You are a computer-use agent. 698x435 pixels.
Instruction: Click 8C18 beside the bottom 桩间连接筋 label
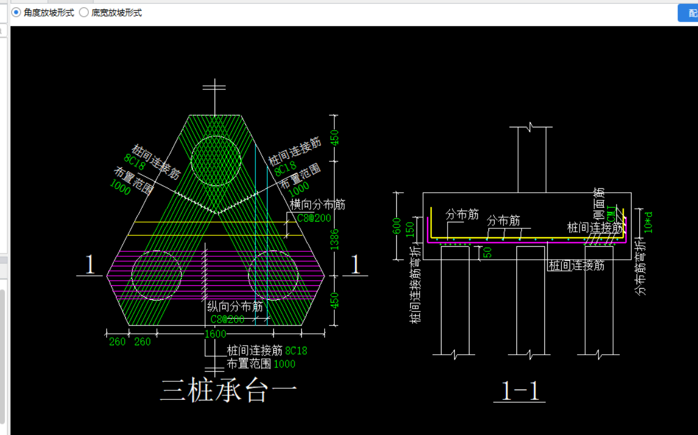click(296, 351)
